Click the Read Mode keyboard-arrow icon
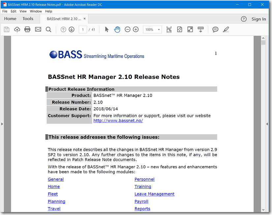Viewport: 272px width, 215px height. tap(200, 29)
